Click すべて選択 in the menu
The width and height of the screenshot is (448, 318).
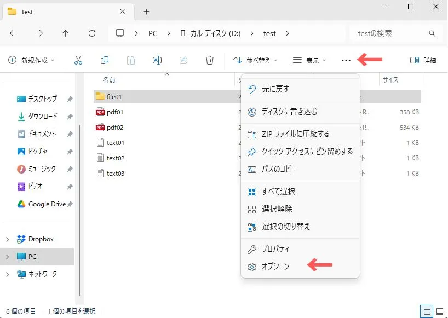pyautogui.click(x=278, y=192)
